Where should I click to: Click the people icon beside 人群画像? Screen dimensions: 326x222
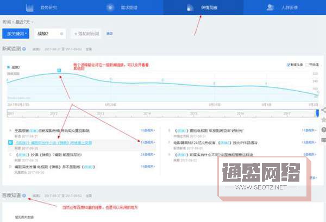pos(270,8)
